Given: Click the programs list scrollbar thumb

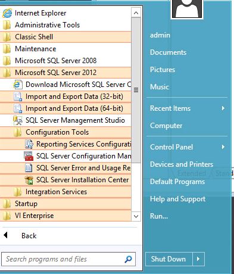Looking at the screenshot, I should click(x=136, y=91).
